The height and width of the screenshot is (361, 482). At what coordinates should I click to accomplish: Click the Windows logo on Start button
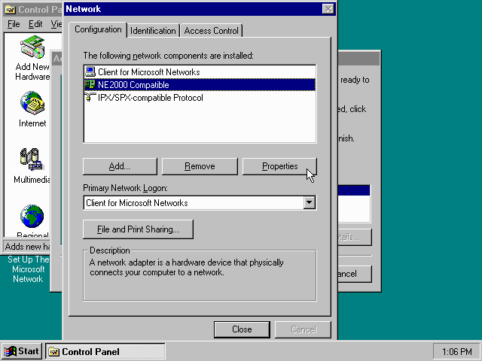pyautogui.click(x=10, y=351)
